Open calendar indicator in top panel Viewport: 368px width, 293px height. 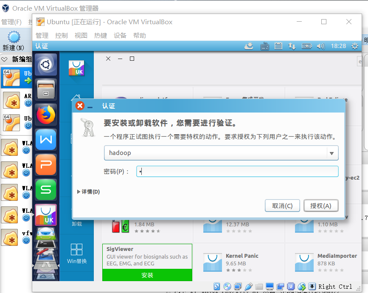tap(278, 46)
